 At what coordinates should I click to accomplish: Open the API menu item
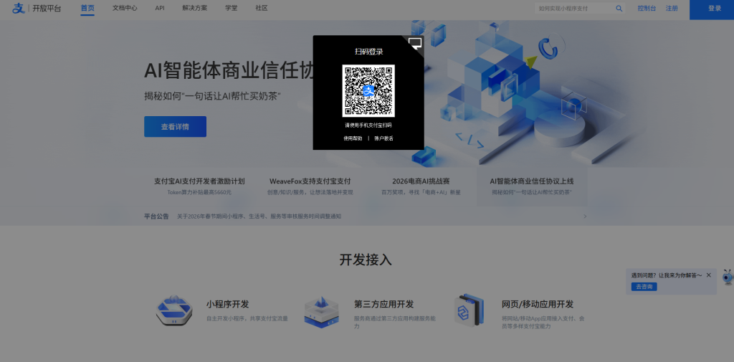tap(160, 8)
